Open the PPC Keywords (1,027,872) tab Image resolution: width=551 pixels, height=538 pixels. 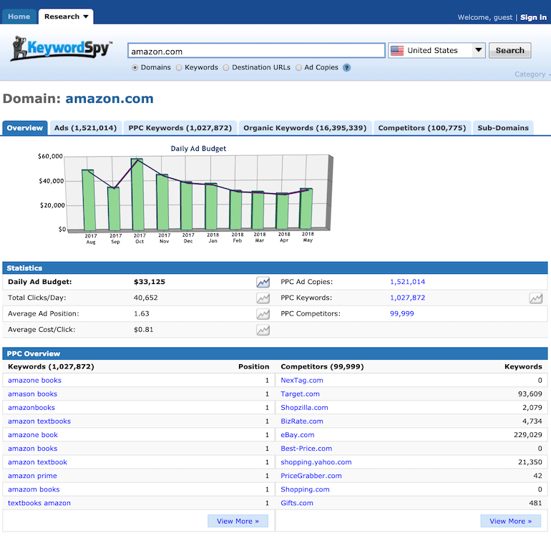(180, 128)
